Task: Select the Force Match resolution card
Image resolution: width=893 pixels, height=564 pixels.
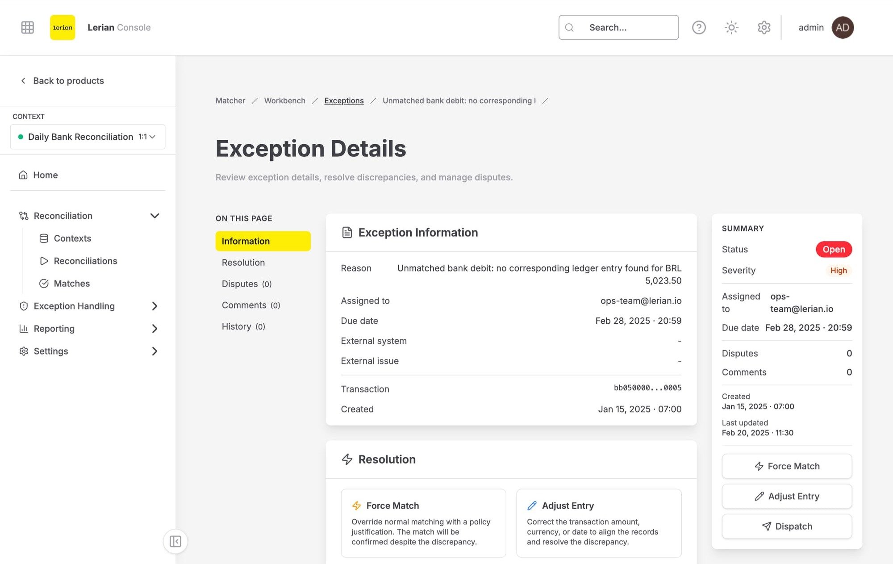Action: pos(423,523)
